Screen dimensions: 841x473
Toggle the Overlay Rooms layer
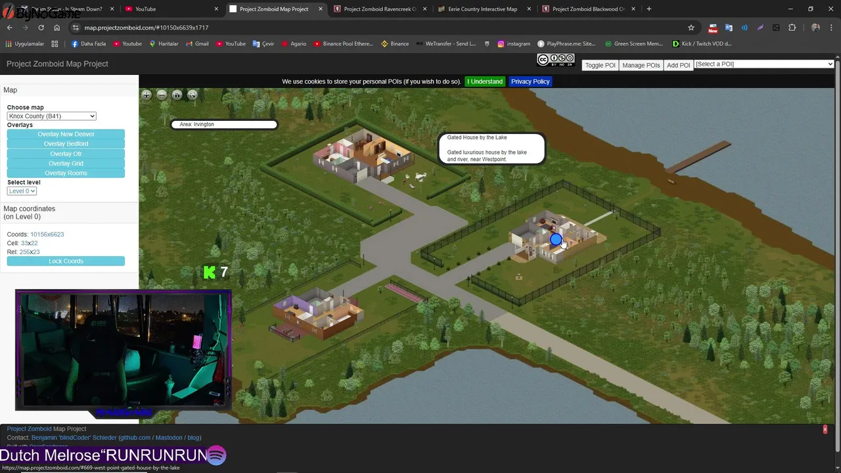66,173
